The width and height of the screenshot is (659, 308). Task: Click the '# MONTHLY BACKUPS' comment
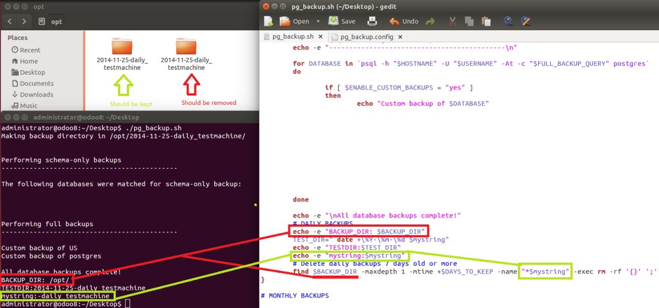(295, 295)
